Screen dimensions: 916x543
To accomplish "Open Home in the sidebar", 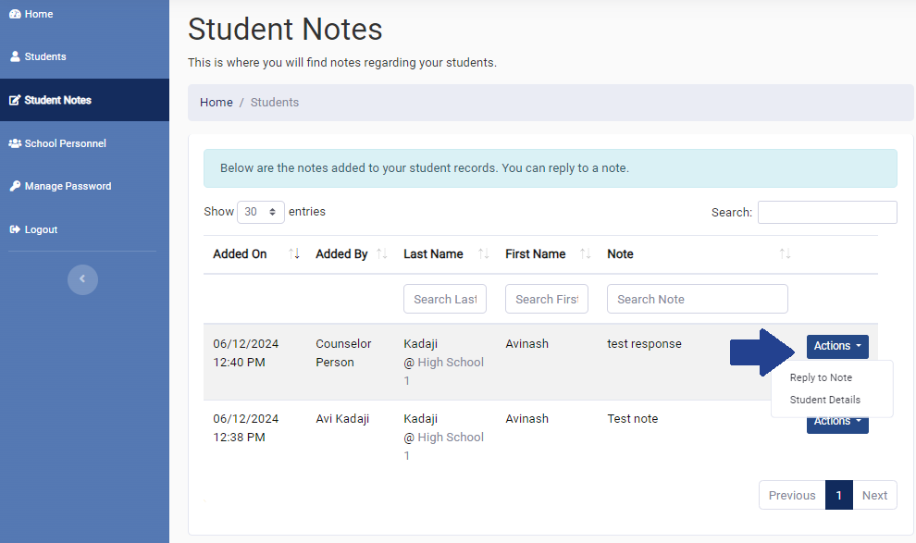I will click(x=39, y=14).
